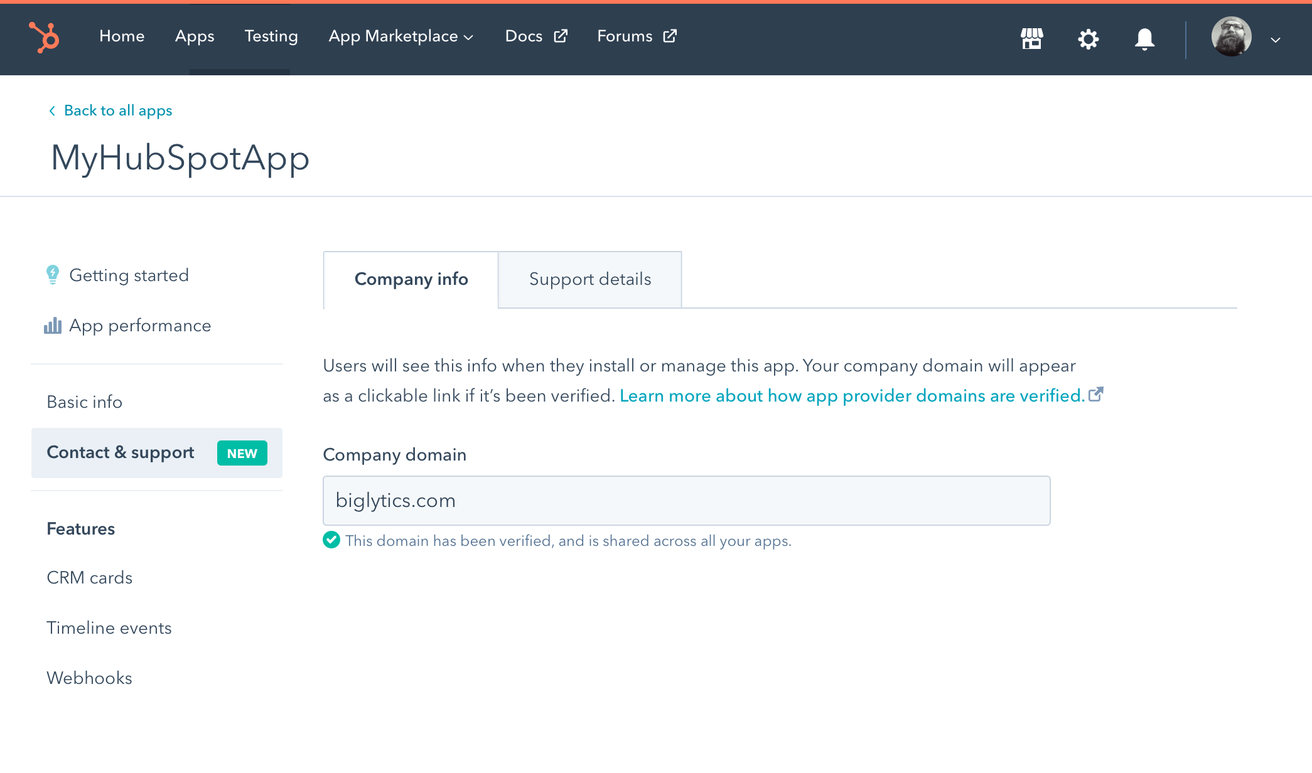Click the Company domain label
Screen dimensions: 1312x773
tap(395, 454)
